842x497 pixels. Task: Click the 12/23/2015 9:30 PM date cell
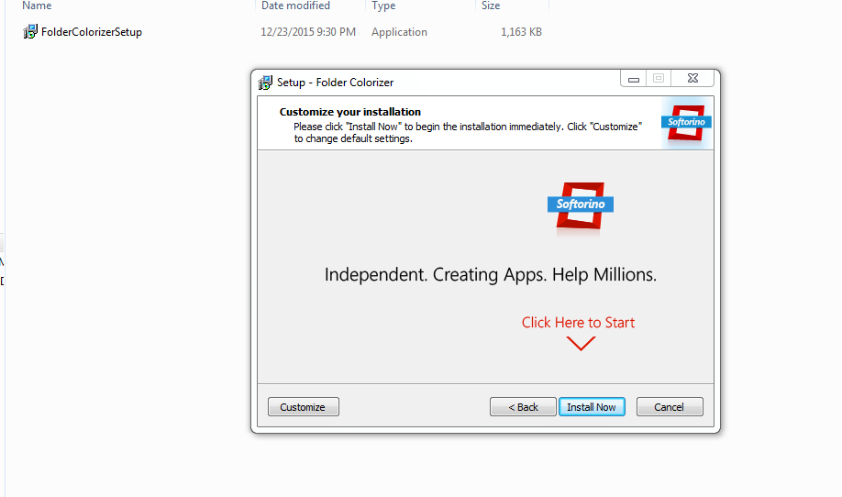coord(307,32)
